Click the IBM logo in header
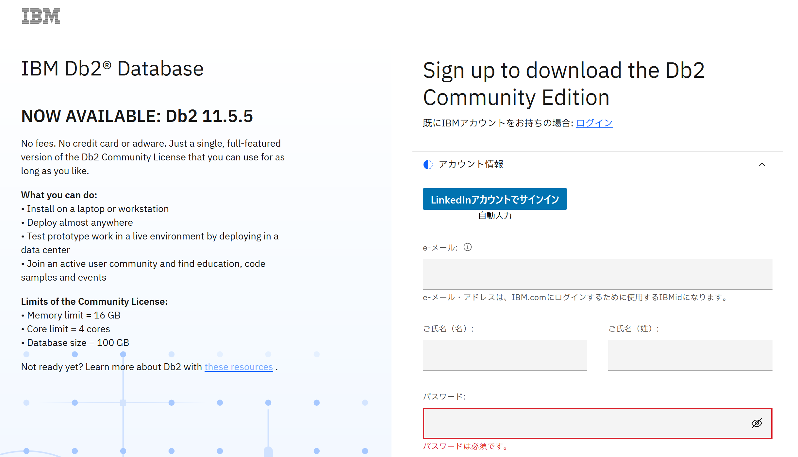 (41, 16)
